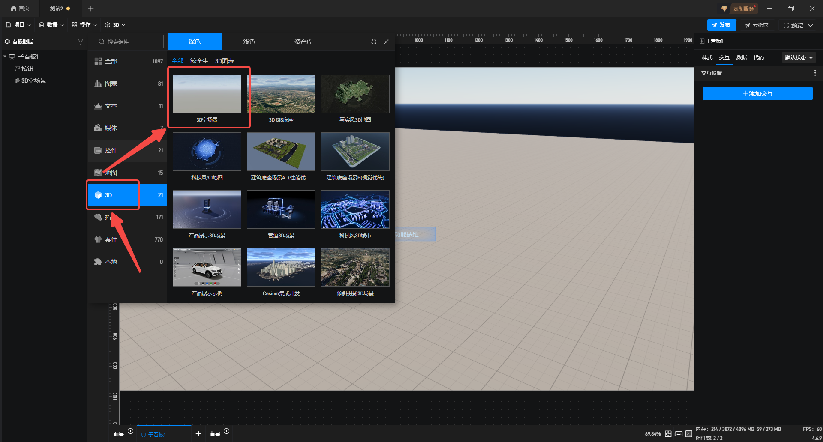Select the 3D空场景 layer item

click(x=33, y=81)
